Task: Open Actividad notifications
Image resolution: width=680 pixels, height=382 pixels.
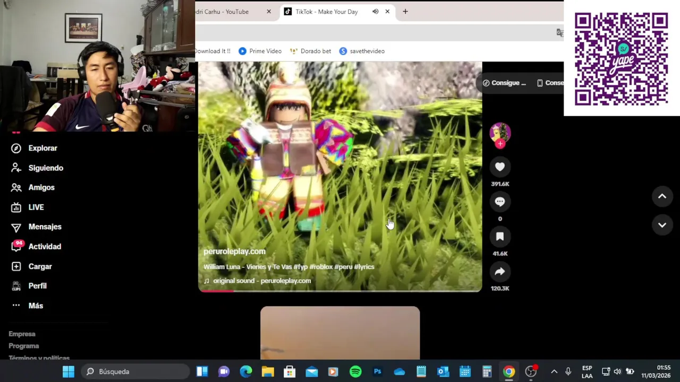Action: [36, 246]
